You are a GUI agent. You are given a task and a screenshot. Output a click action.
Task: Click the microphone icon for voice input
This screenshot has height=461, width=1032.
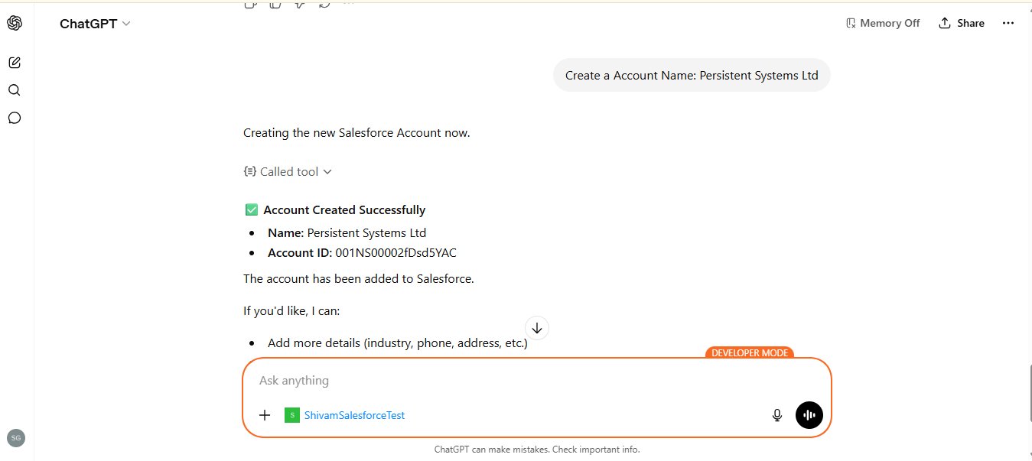[x=776, y=414]
